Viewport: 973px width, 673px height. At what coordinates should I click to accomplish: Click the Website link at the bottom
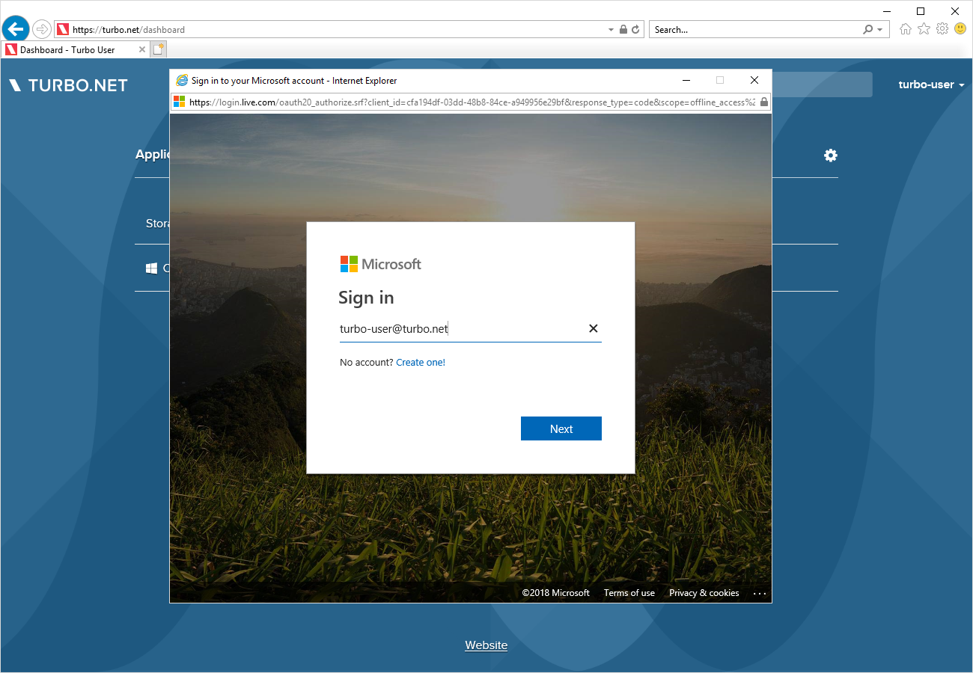486,645
